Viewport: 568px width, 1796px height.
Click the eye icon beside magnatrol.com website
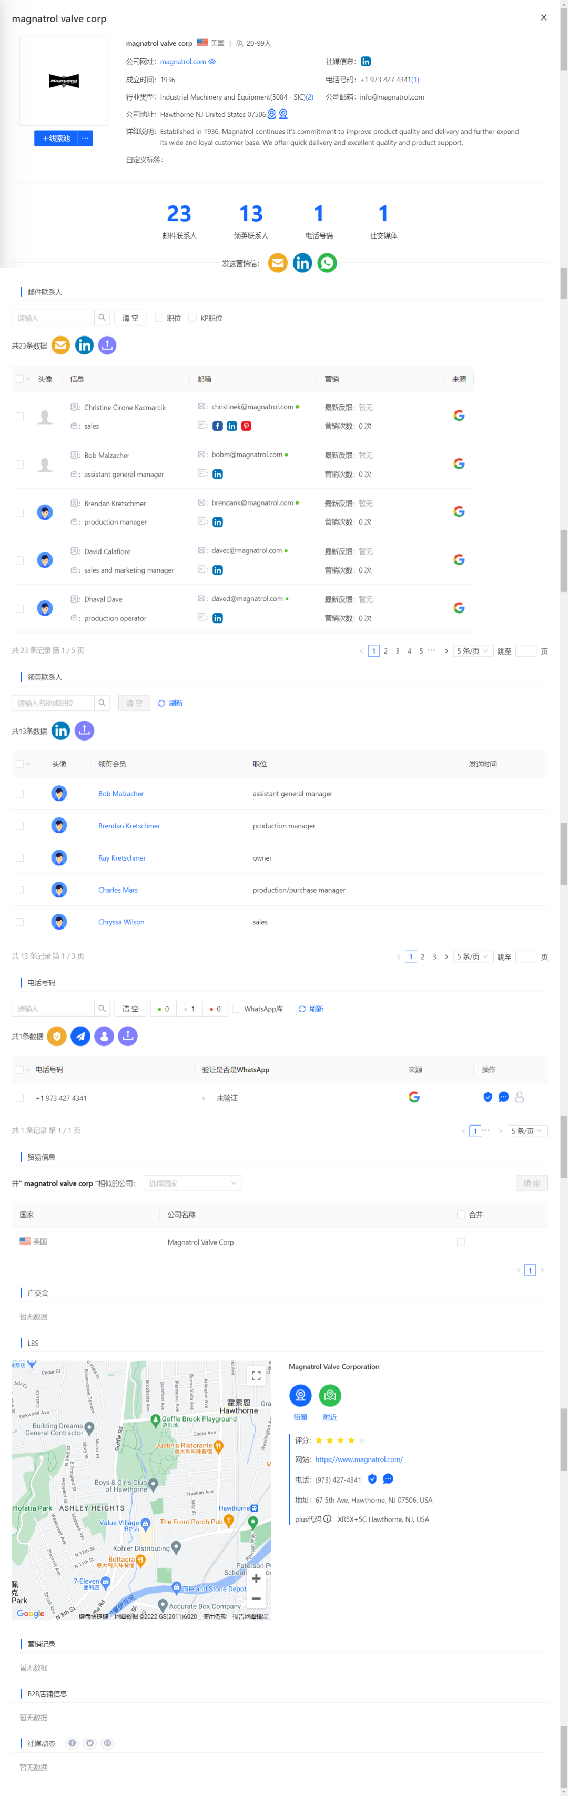212,61
